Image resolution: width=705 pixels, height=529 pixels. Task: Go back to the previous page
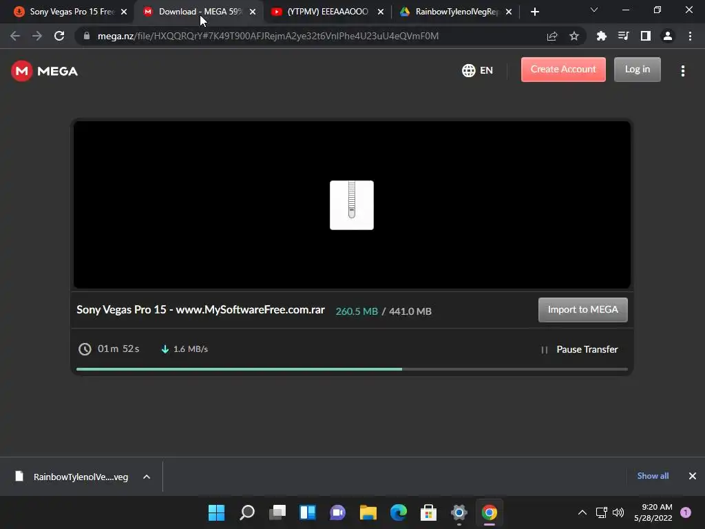point(15,36)
